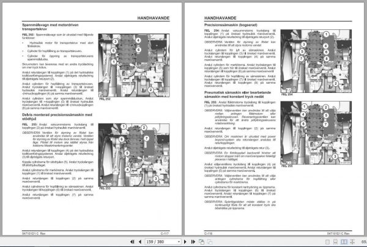The width and height of the screenshot is (367, 247).
Task: Select single page layout
Action: pyautogui.click(x=328, y=242)
